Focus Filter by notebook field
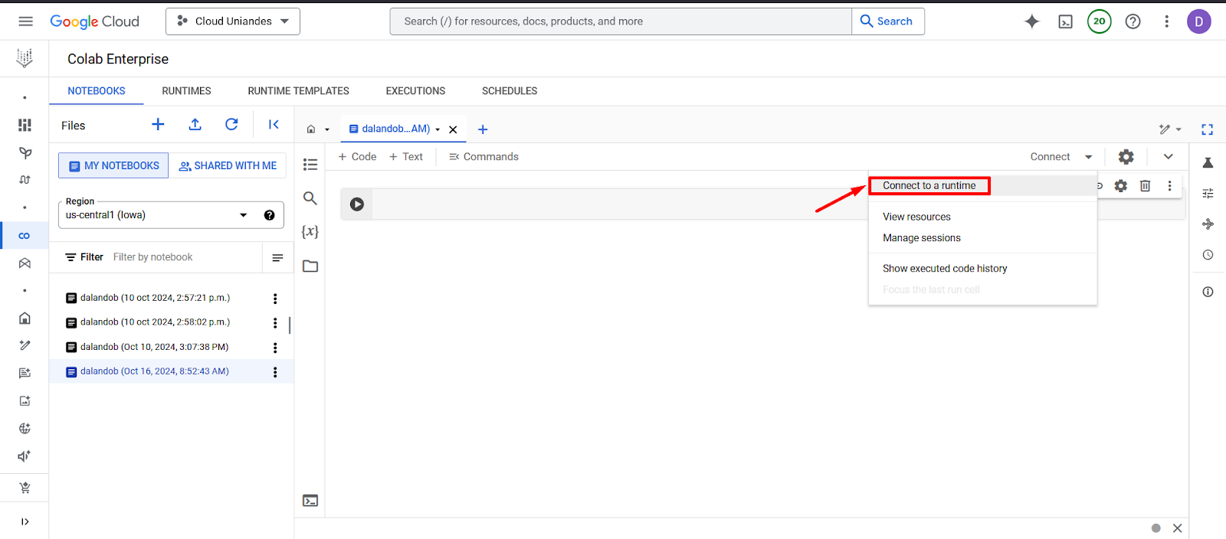This screenshot has height=539, width=1226. tap(184, 257)
